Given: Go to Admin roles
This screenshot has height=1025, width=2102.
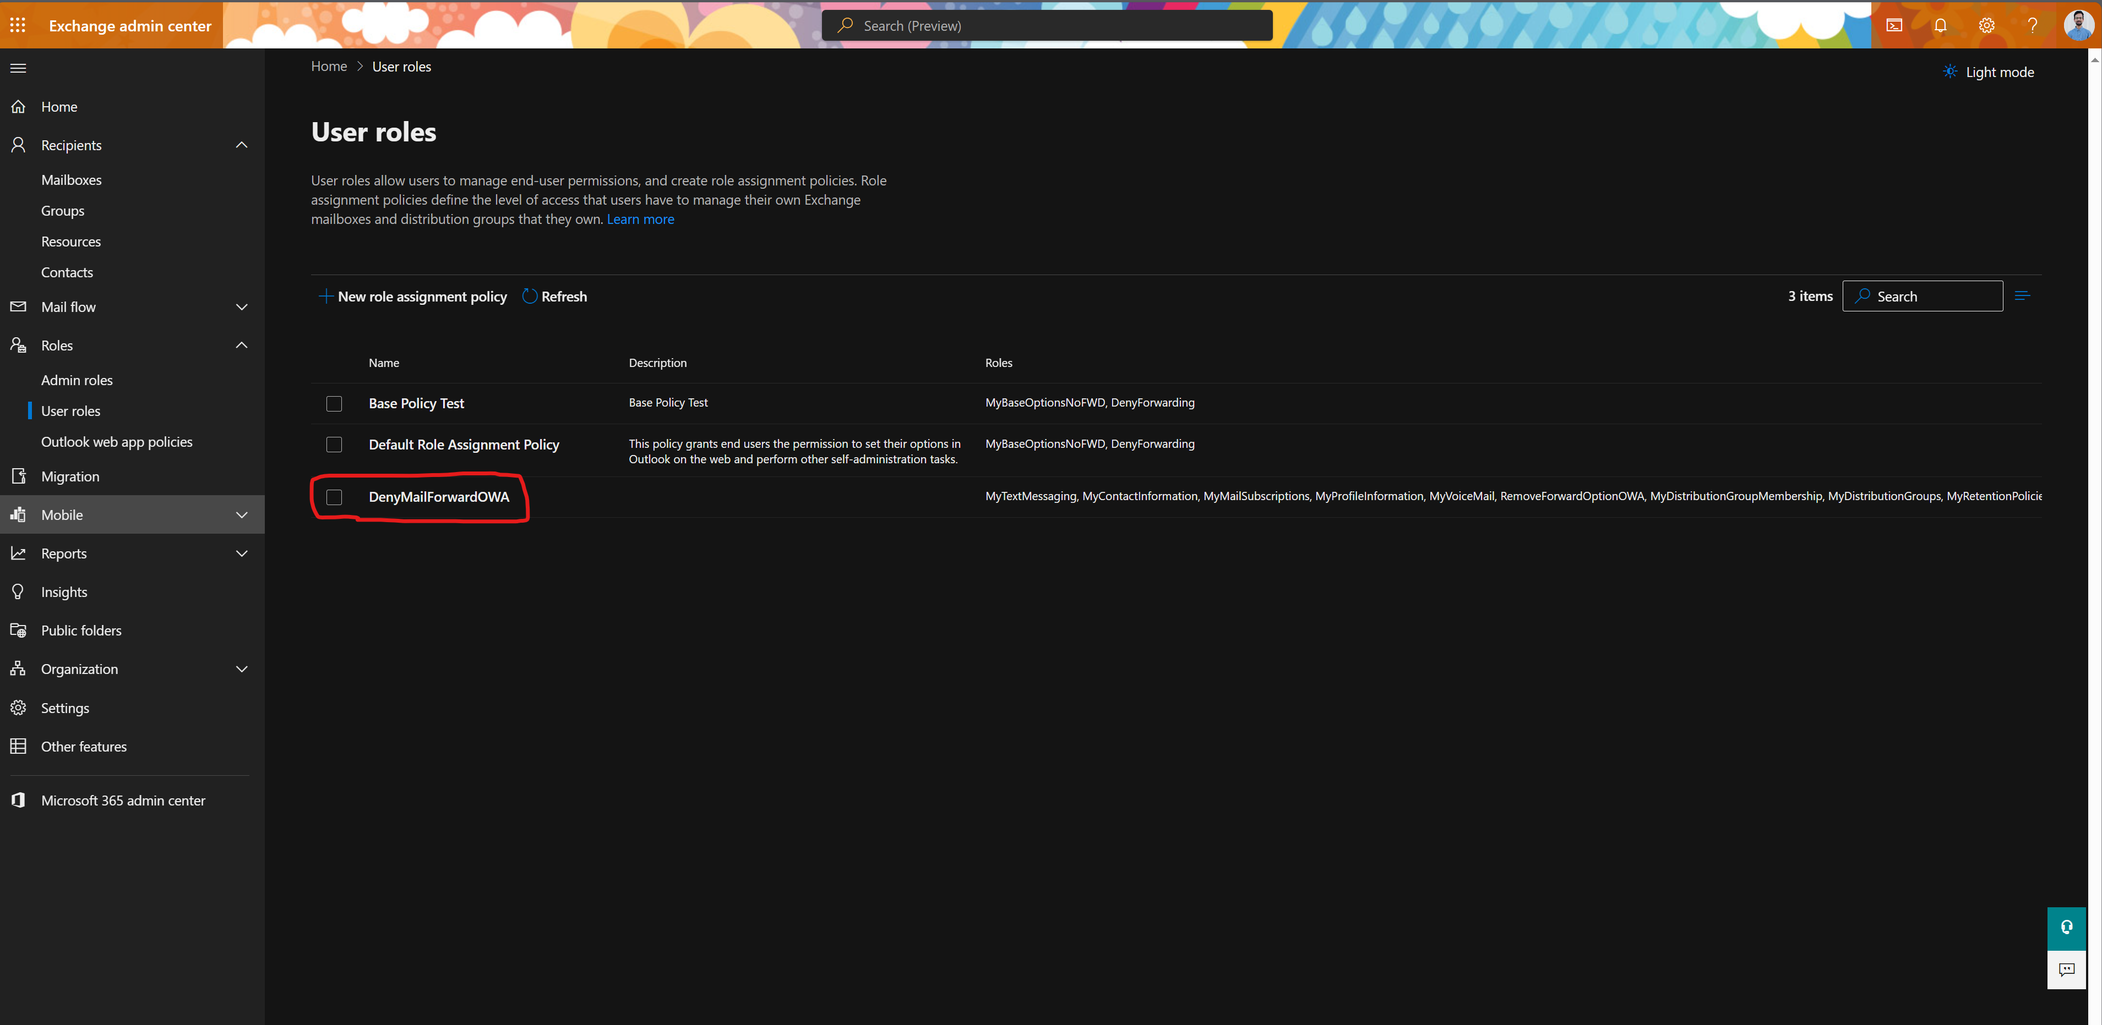Looking at the screenshot, I should tap(77, 380).
